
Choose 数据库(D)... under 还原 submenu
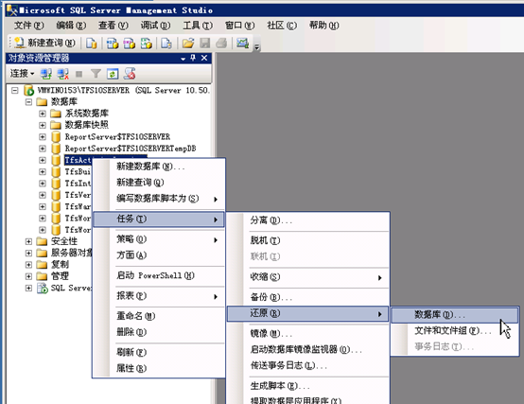tap(455, 315)
